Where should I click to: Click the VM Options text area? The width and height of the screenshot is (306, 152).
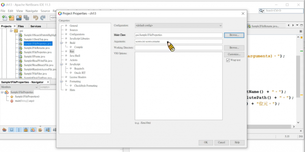pyautogui.click(x=179, y=86)
